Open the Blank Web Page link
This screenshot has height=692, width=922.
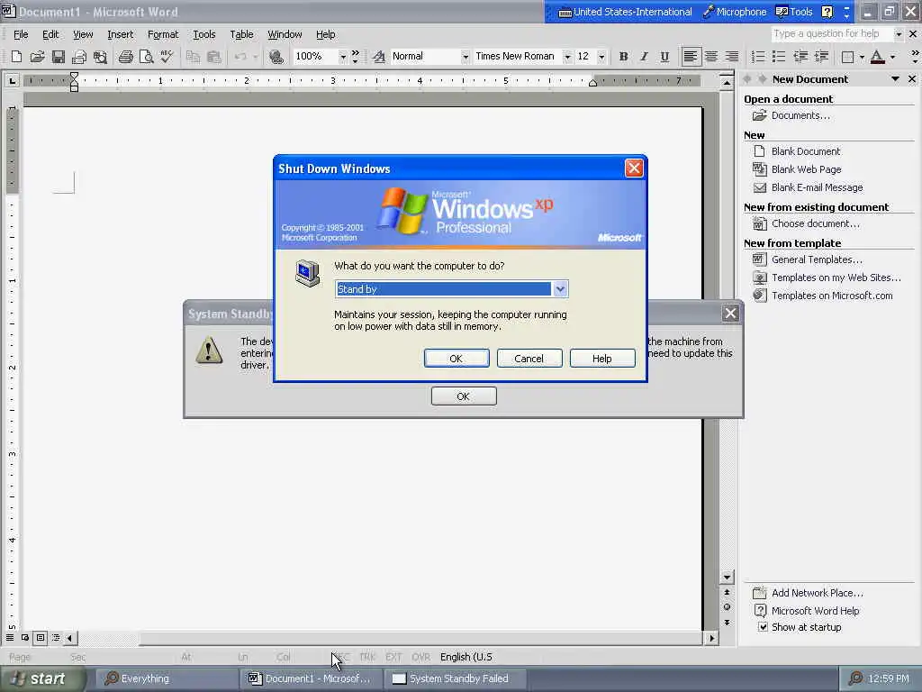point(806,169)
